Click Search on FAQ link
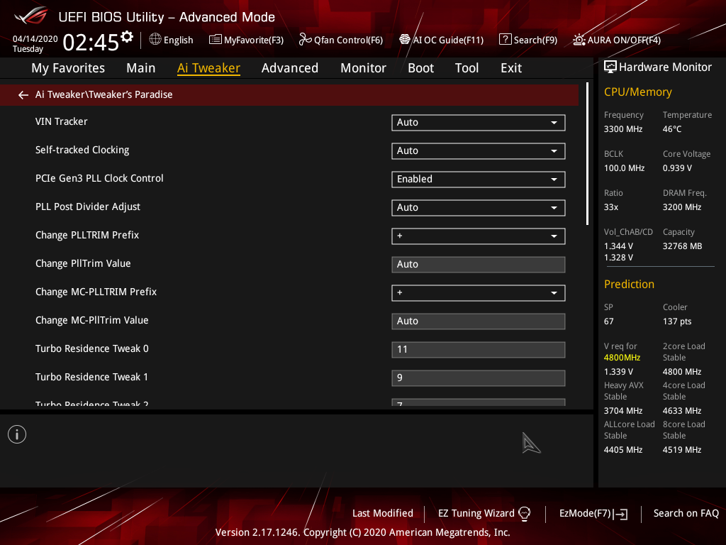726x545 pixels. (x=686, y=514)
